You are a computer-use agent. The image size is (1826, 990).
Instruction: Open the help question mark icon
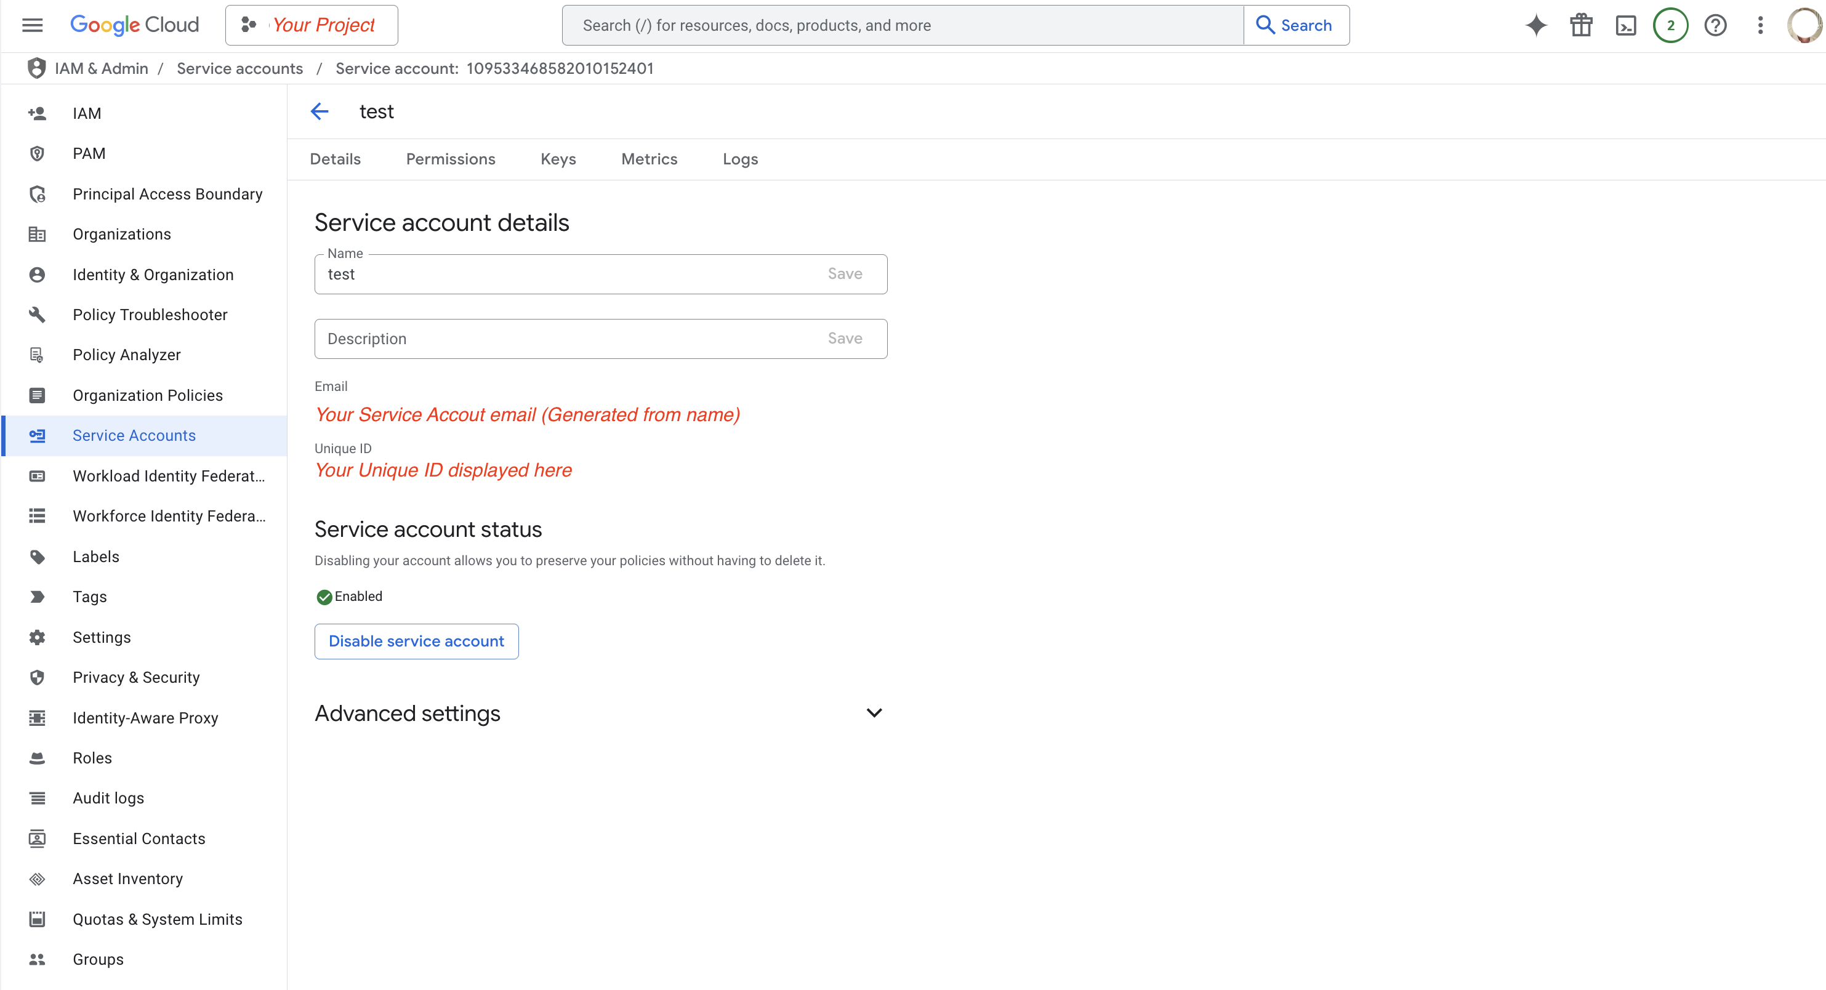tap(1715, 25)
